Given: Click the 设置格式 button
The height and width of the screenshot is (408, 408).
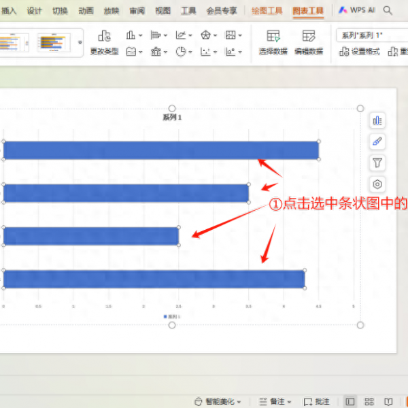Looking at the screenshot, I should [x=361, y=52].
